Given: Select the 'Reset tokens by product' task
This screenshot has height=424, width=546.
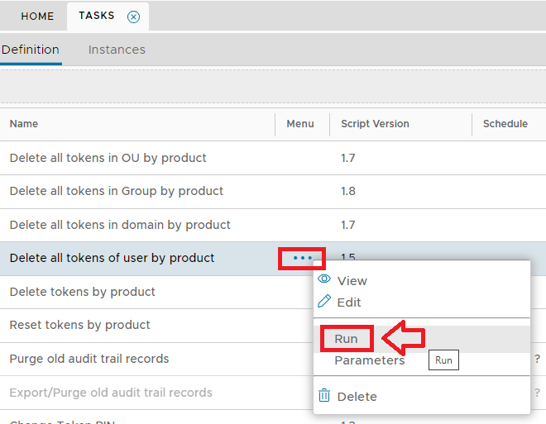Looking at the screenshot, I should (x=79, y=325).
